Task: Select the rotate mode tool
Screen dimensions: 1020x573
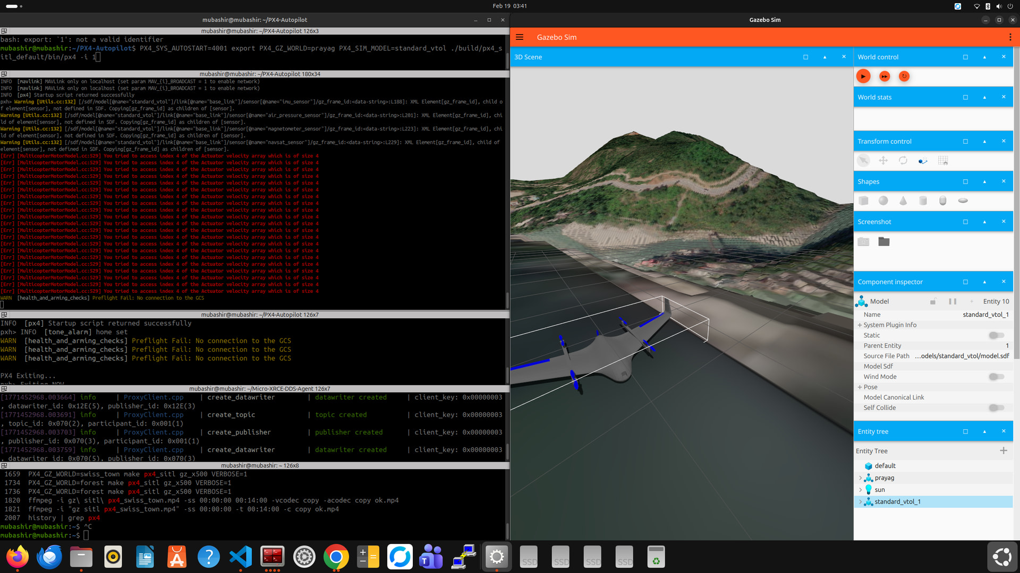Action: (903, 160)
